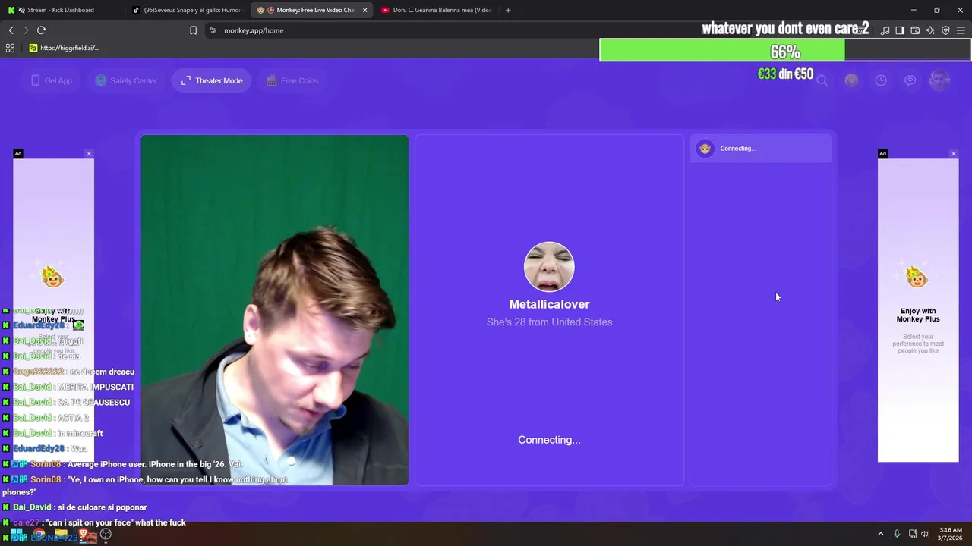Click the right ad's monkey crown icon
Viewport: 972px width, 546px height.
(x=917, y=276)
